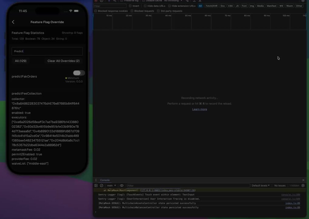Go back using the phone's back arrow
This screenshot has height=219, width=309.
point(13,22)
